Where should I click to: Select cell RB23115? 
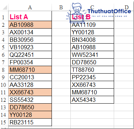pyautogui.click(x=30, y=122)
